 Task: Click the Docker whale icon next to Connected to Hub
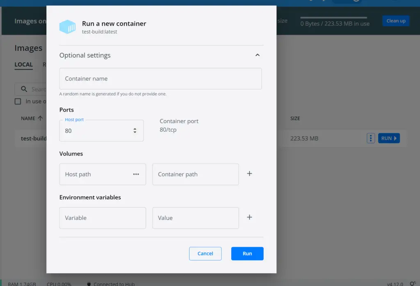click(89, 284)
